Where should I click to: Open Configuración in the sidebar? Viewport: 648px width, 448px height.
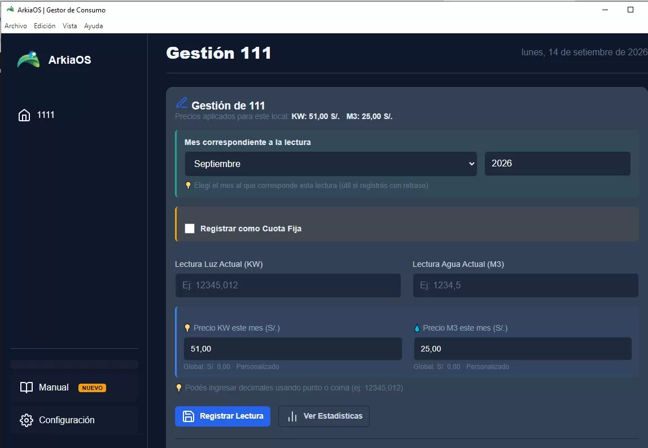(x=75, y=420)
